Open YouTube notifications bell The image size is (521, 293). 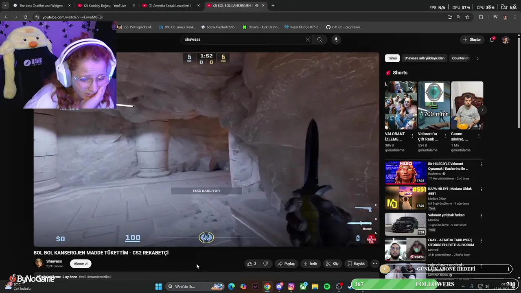point(492,39)
